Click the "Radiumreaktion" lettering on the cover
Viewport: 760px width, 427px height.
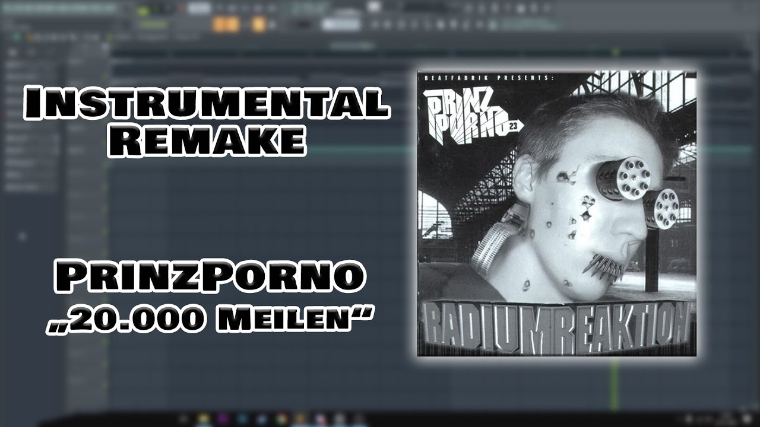click(556, 327)
